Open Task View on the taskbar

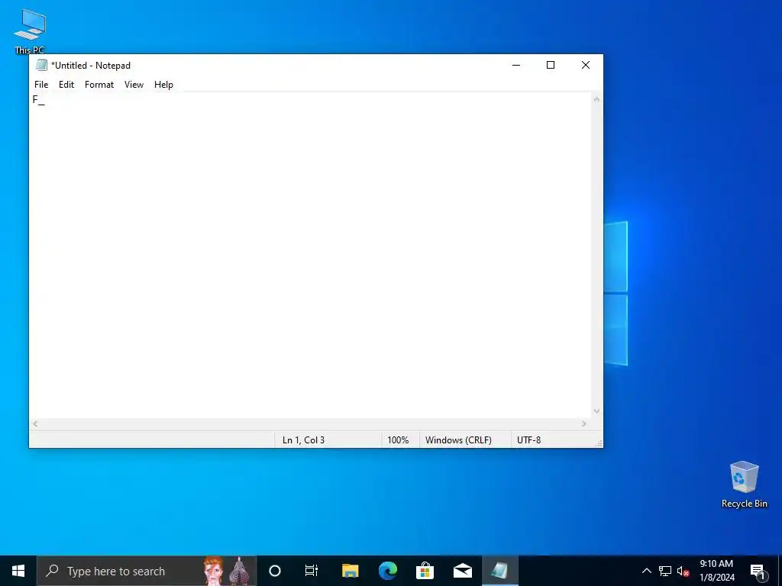(x=312, y=571)
